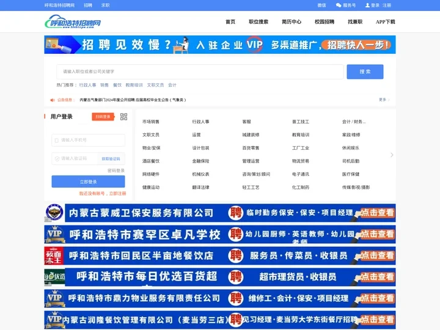
Task: Open 简历中心 navigation item
Action: (291, 21)
